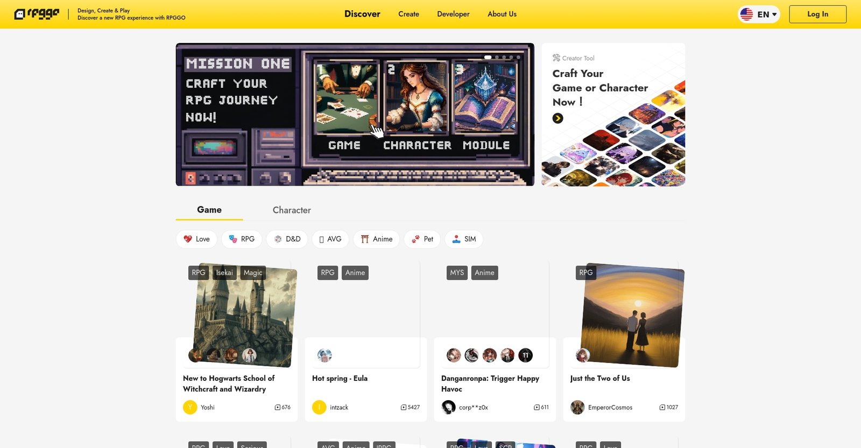Open the Just the Two of Us thumbnail

point(632,316)
